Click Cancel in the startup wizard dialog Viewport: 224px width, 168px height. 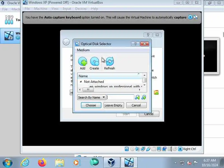[149, 114]
